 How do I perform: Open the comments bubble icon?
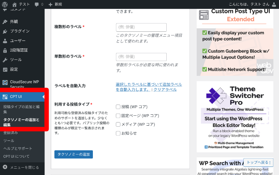click(x=37, y=5)
